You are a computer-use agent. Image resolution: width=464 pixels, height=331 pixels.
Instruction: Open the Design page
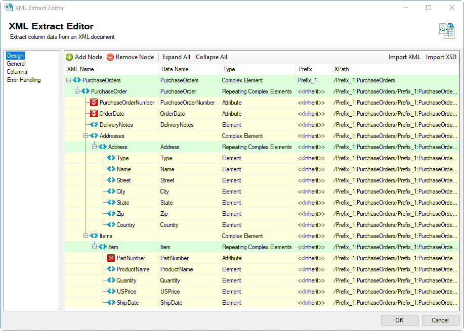[x=15, y=56]
